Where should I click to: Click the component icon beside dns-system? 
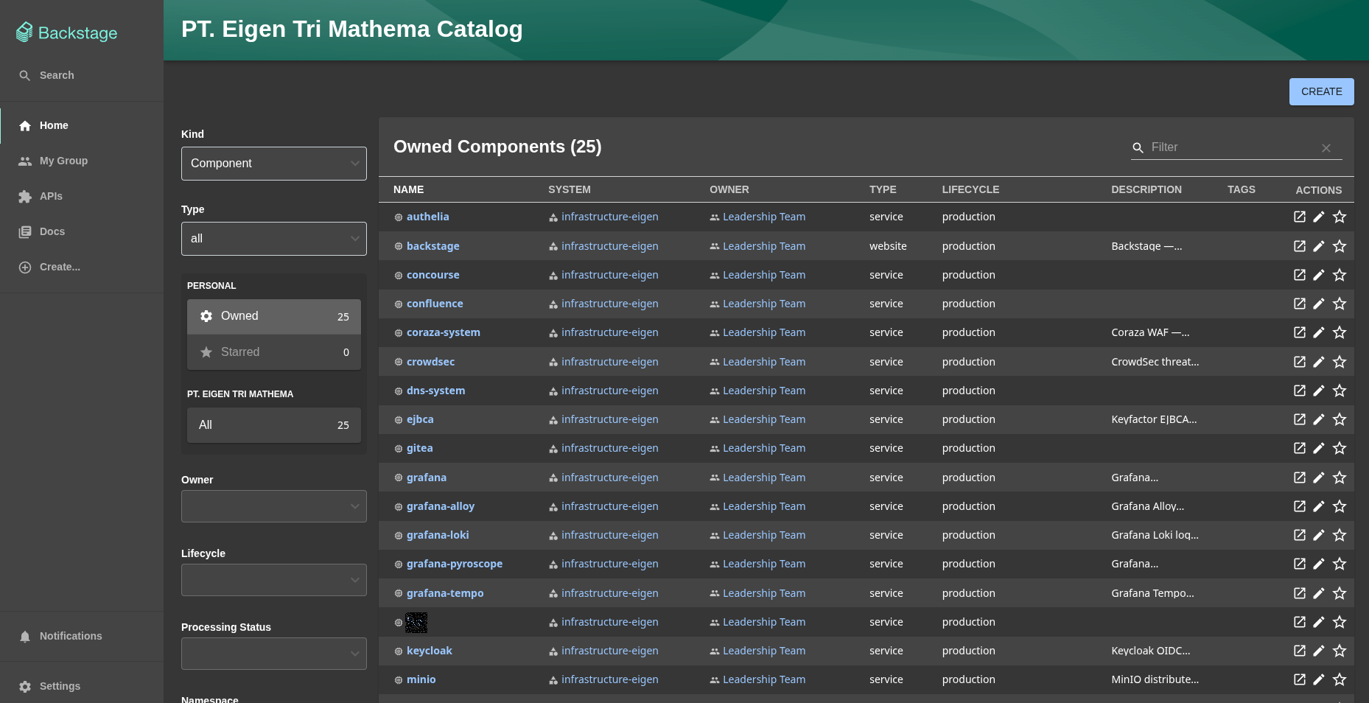coord(399,391)
